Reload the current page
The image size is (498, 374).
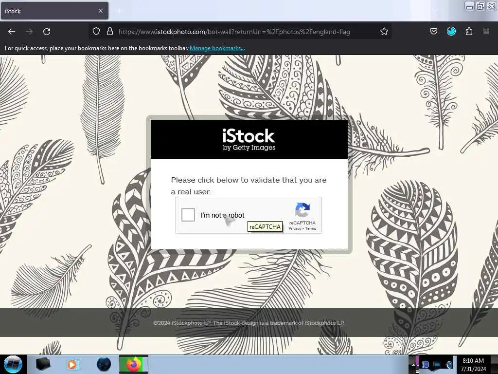pyautogui.click(x=47, y=32)
